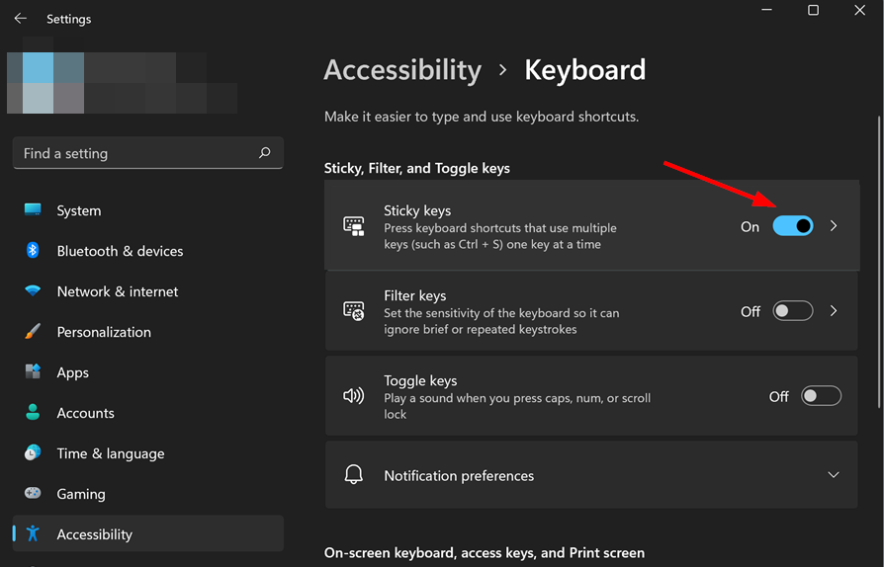Click the Personalization paintbrush icon
This screenshot has width=884, height=567.
coord(33,331)
